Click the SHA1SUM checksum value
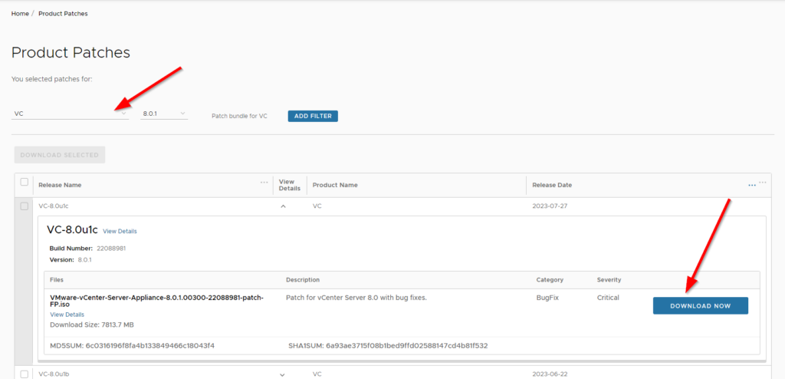This screenshot has width=785, height=379. [407, 345]
